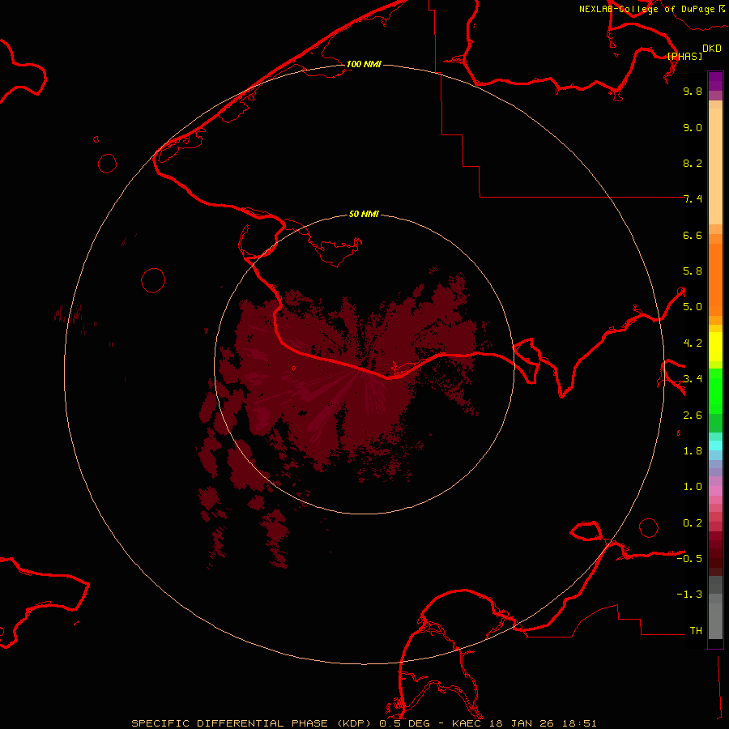This screenshot has height=729, width=729.
Task: Click the [PHAS] legend heading
Action: click(x=684, y=56)
